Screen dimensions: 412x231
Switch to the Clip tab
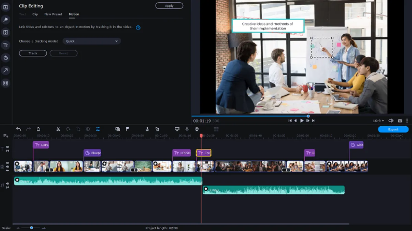click(35, 14)
